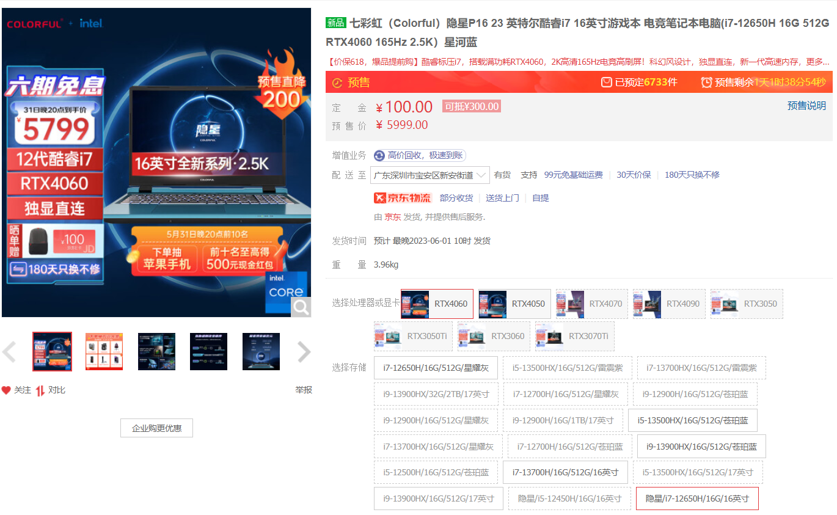Select the RTX4050 graphics option
Viewport: 837px width, 515px height.
click(514, 304)
